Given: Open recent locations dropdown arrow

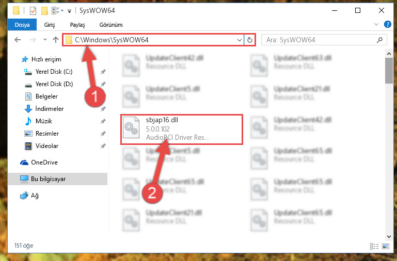Looking at the screenshot, I should pos(45,39).
